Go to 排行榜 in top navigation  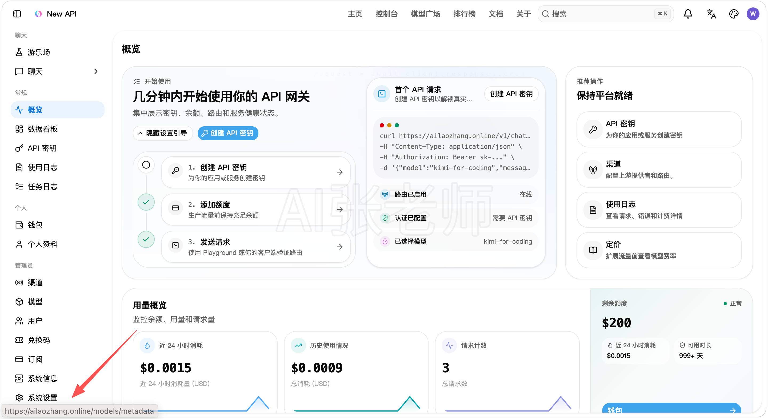[x=464, y=14]
